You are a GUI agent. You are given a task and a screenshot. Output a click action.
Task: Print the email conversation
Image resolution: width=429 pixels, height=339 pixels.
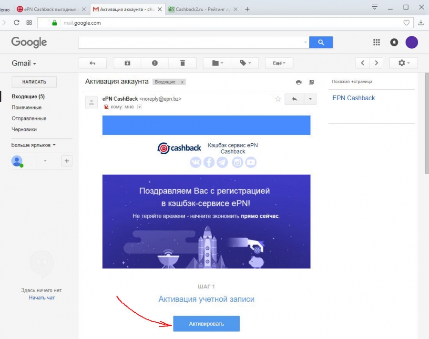click(298, 82)
